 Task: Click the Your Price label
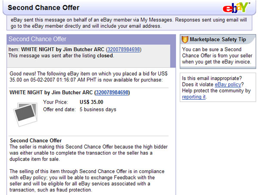coord(55,102)
